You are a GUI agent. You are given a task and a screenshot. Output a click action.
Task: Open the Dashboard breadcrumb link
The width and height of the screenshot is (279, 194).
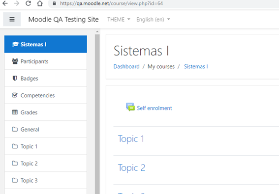(x=126, y=66)
